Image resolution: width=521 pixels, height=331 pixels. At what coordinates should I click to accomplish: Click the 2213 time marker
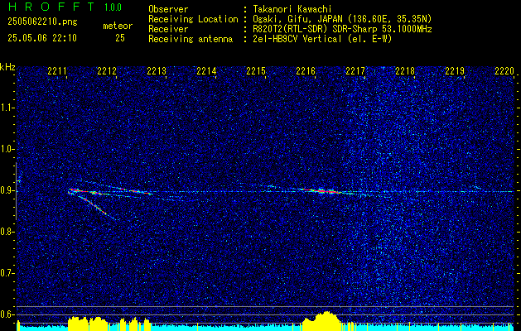(x=157, y=71)
